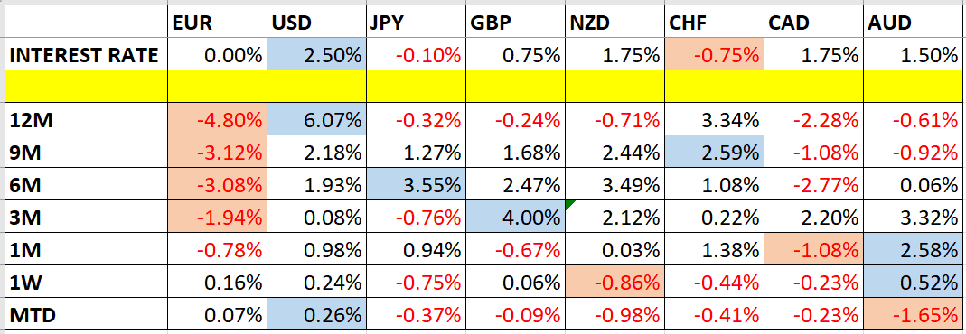966x334 pixels.
Task: Click the USD MTD value 0.26%
Action: 316,314
